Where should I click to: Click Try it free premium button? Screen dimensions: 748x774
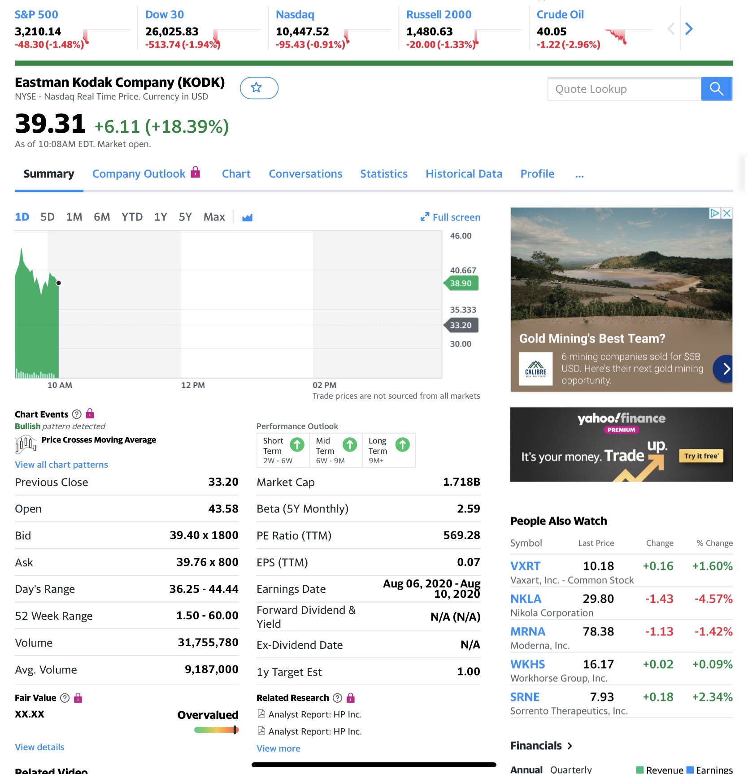(x=701, y=456)
